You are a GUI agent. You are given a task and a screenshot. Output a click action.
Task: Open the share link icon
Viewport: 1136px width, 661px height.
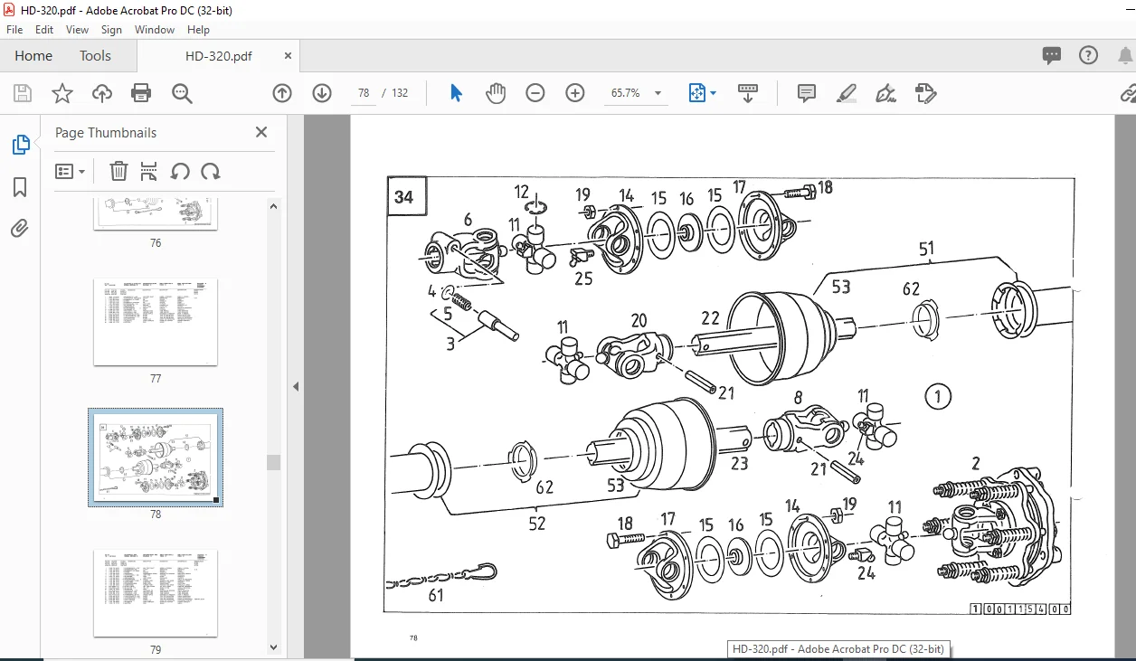click(1128, 93)
